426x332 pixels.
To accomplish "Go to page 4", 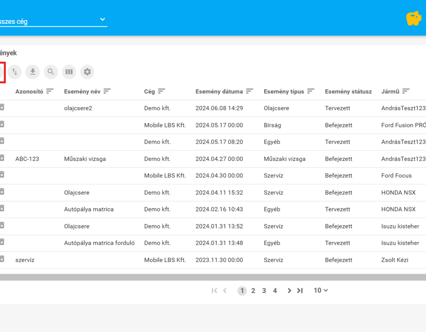I will point(275,291).
